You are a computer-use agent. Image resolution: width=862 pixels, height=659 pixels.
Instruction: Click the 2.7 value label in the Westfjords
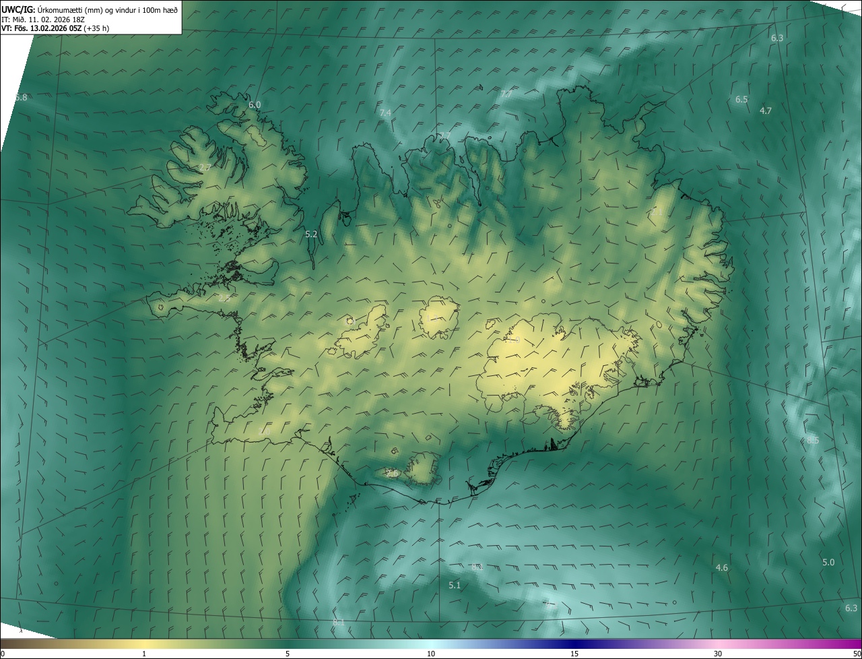click(x=205, y=167)
